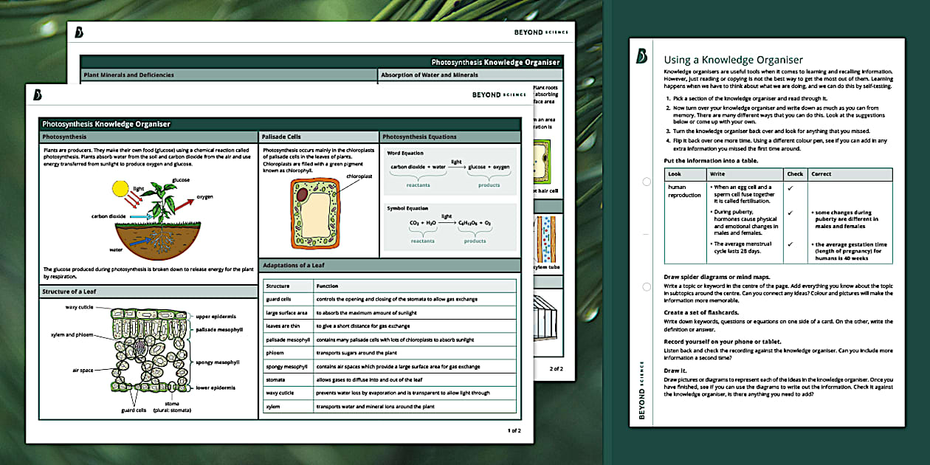This screenshot has height=465, width=930.
Task: Click the 'Palisade Cells' section heading
Action: 281,137
